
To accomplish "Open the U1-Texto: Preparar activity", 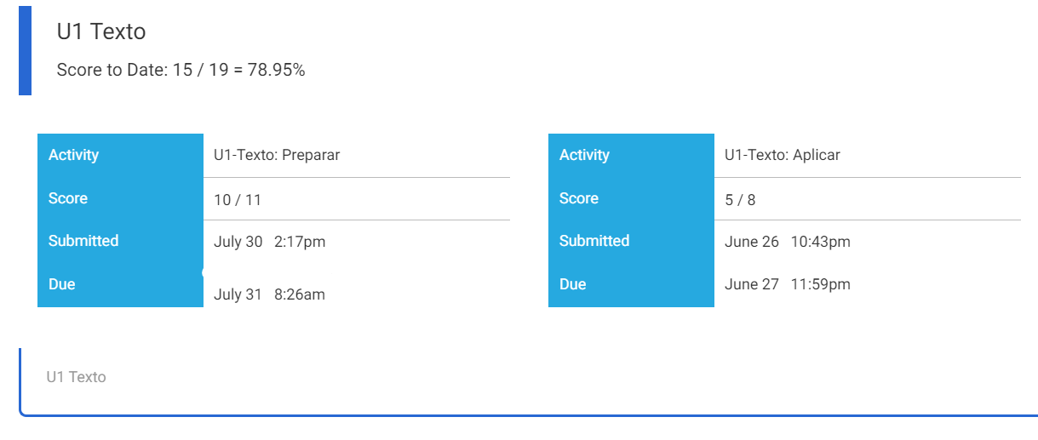I will (x=277, y=155).
